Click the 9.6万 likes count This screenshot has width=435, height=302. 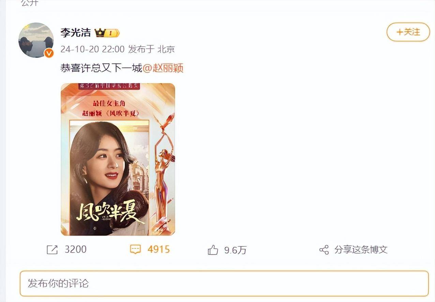[x=235, y=250]
